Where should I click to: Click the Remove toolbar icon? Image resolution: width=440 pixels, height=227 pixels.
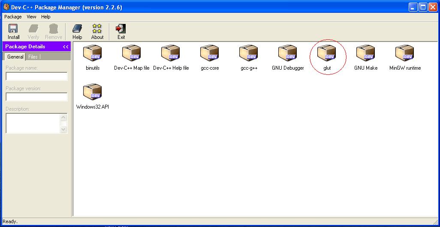(x=54, y=31)
